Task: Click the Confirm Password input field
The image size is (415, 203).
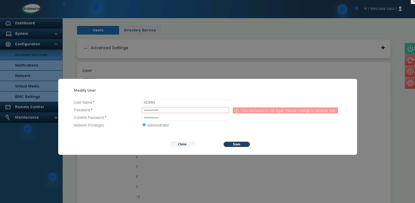Action: click(x=185, y=118)
